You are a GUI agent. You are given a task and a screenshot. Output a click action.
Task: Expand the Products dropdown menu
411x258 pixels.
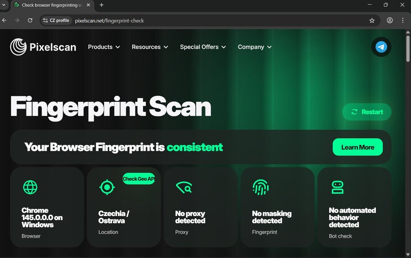(104, 47)
